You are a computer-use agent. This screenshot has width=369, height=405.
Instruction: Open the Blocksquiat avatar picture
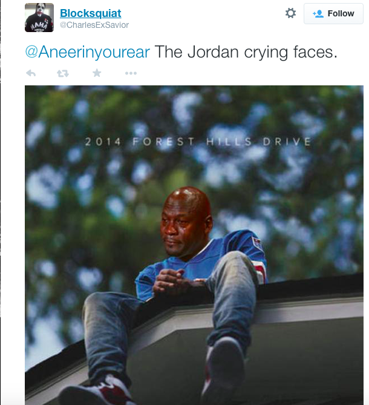pyautogui.click(x=39, y=18)
